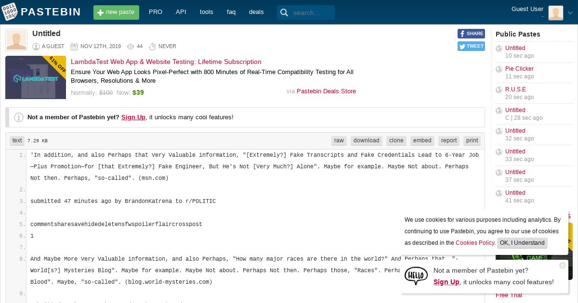Open Untitled paste from 33 sec ago
Screen dimensions: 578x303
[x=515, y=151]
